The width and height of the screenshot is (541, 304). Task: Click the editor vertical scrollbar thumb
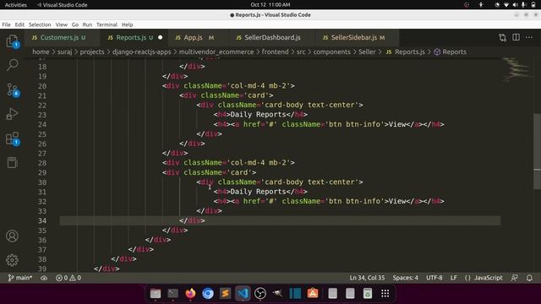[538, 151]
